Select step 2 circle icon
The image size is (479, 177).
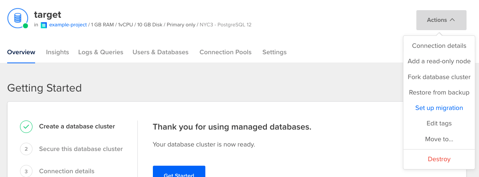click(x=26, y=149)
